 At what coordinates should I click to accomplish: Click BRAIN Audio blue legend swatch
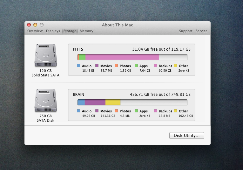tap(78, 111)
